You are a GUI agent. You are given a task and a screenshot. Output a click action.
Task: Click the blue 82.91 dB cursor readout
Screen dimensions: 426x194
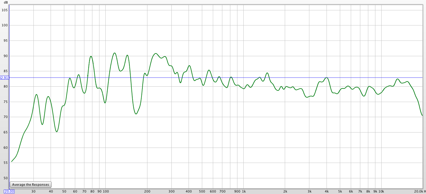[x=4, y=78]
